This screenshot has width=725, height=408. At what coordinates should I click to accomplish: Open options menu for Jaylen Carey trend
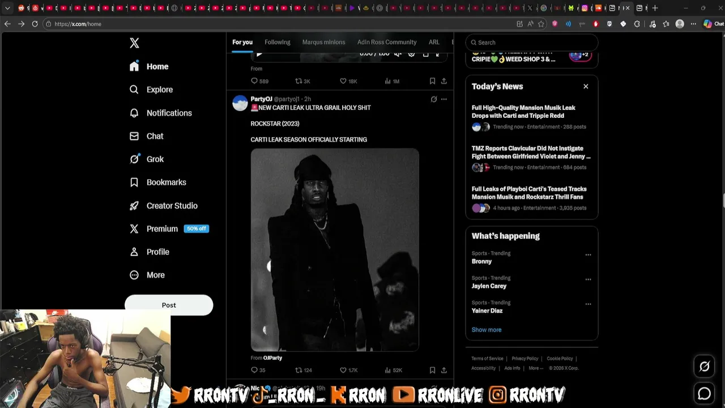click(588, 279)
